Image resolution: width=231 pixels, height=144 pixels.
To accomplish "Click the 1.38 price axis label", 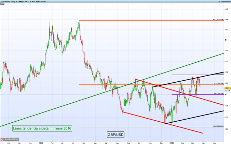I will (x=226, y=50).
